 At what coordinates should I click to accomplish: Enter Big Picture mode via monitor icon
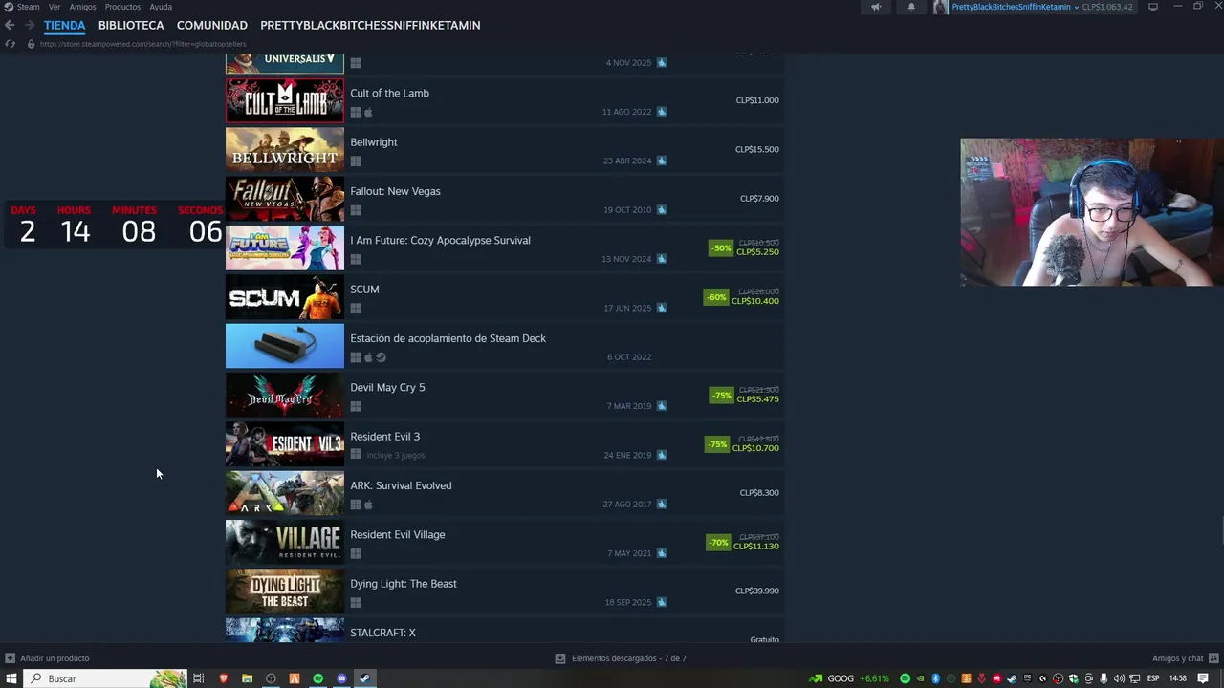[1153, 7]
